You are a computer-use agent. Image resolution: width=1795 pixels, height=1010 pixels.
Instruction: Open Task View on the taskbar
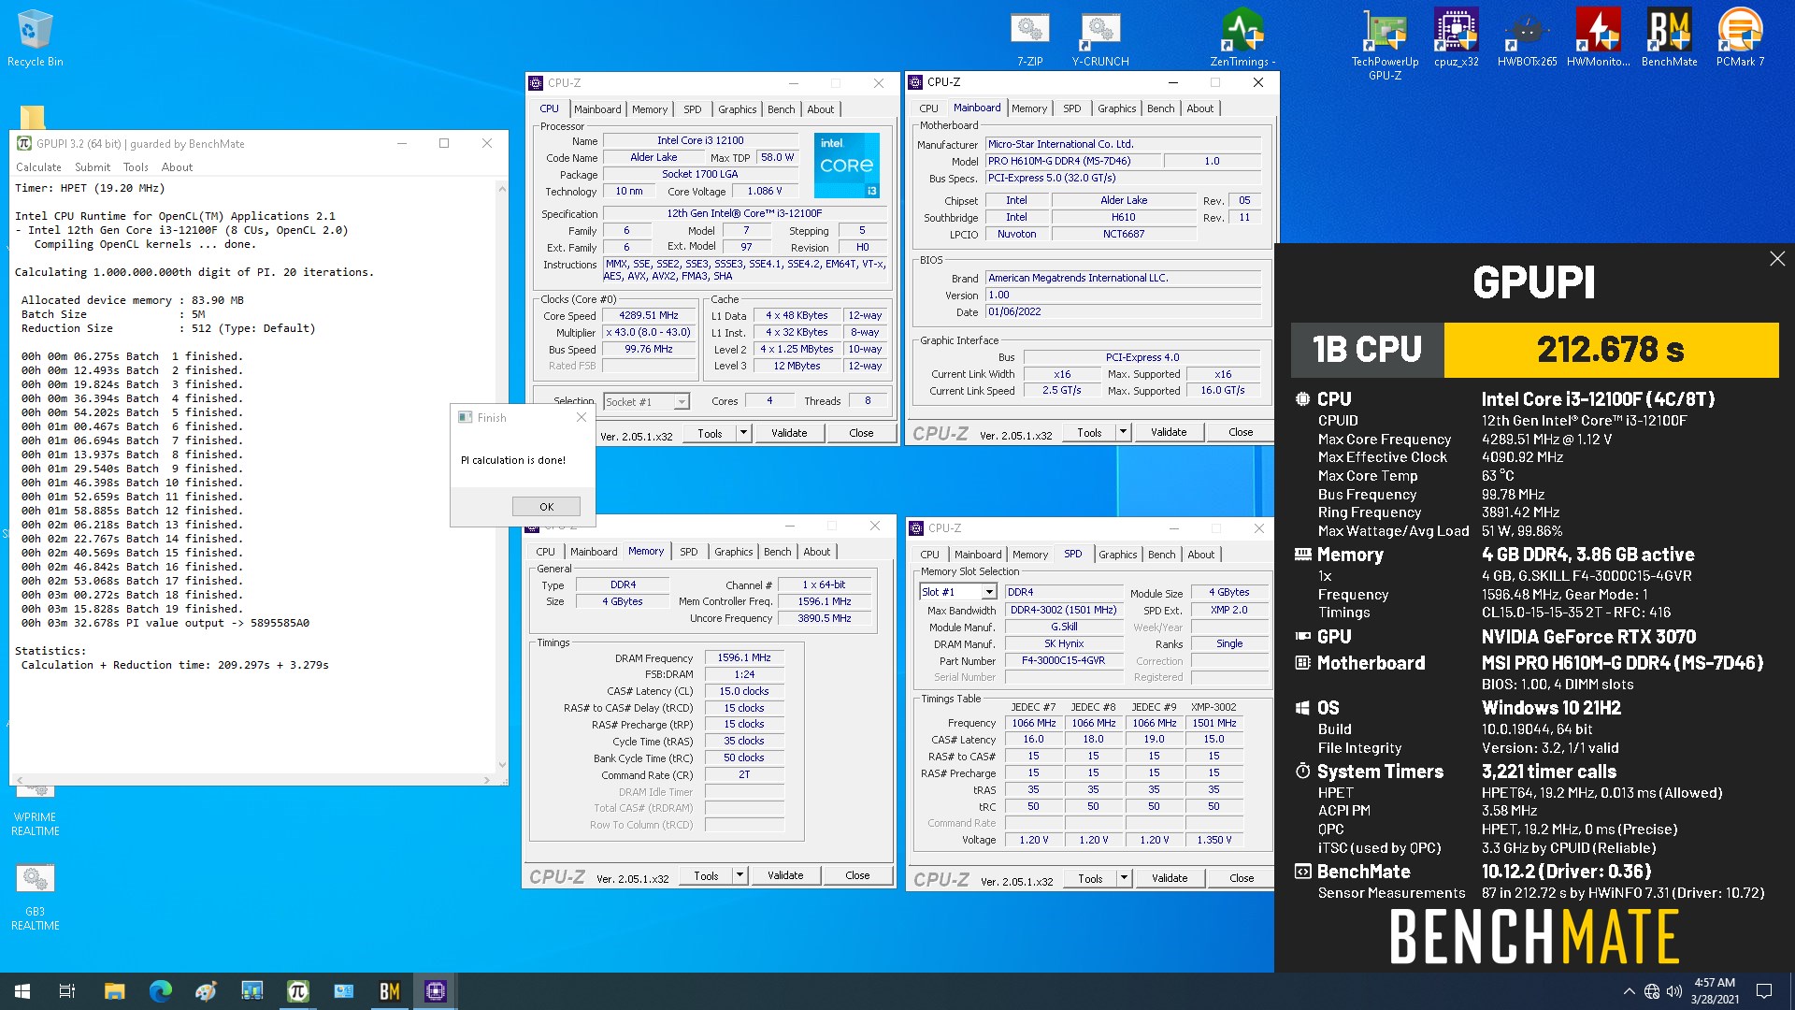coord(67,991)
